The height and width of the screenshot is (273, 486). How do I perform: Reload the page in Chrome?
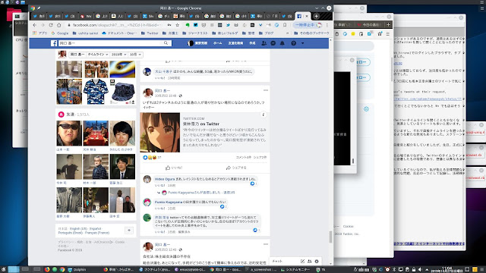coord(51,25)
